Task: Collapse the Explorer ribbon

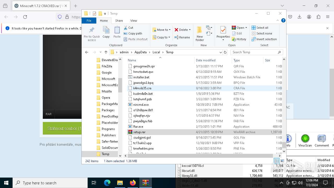Action: [278, 20]
